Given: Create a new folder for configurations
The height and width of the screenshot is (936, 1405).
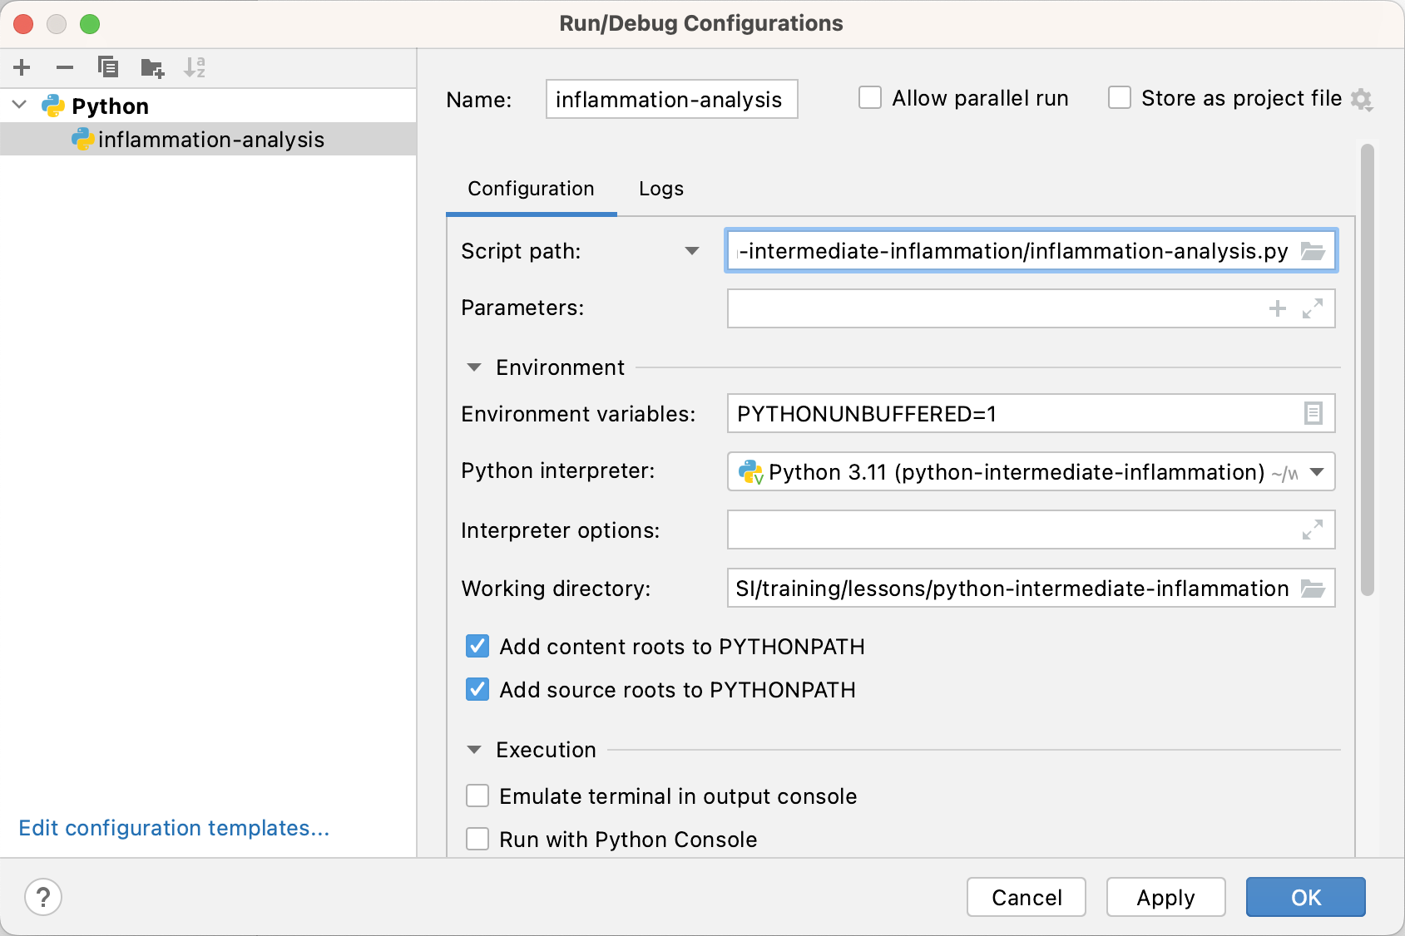Looking at the screenshot, I should (151, 67).
